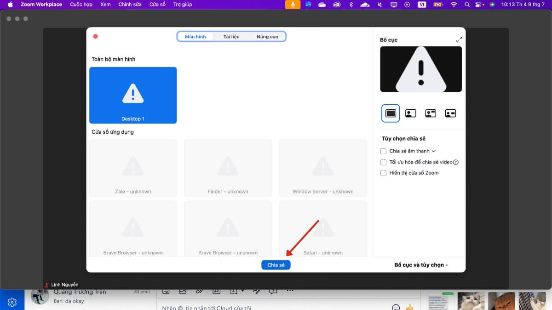This screenshot has height=310, width=552.
Task: Toggle Hiển thị cửa sổ Zoom checkbox
Action: [383, 173]
